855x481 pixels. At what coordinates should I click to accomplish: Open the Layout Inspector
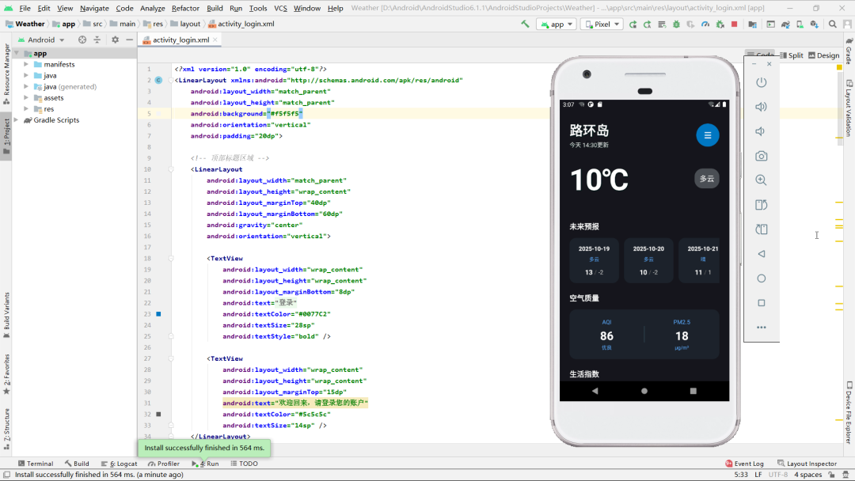pos(807,464)
